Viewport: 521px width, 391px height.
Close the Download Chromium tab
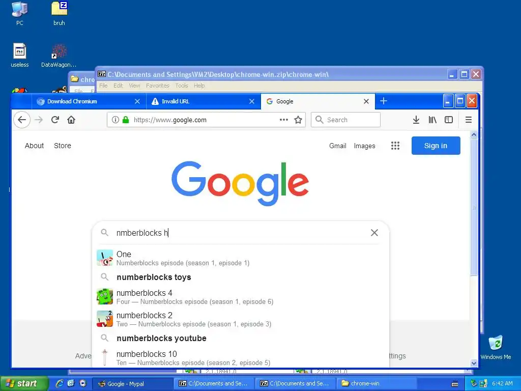click(x=137, y=101)
